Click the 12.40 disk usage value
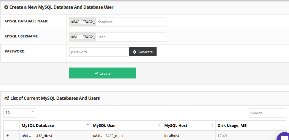The image size is (289, 140). [x=222, y=136]
